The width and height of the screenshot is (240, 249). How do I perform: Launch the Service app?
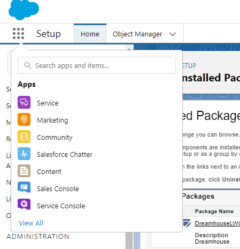(x=48, y=103)
